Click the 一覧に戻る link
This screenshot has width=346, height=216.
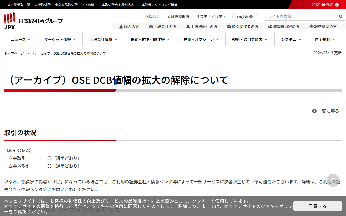(x=326, y=111)
